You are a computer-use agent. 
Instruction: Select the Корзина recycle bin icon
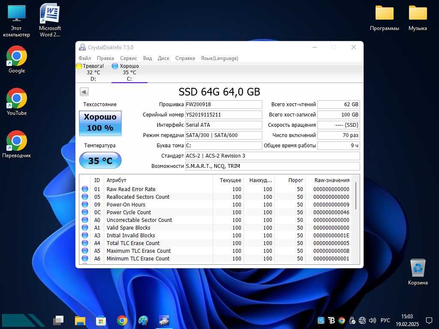pos(418,272)
